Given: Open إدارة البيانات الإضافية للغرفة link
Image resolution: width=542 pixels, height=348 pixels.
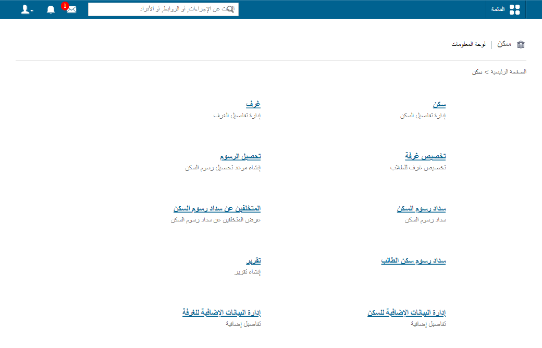Looking at the screenshot, I should pos(221,313).
